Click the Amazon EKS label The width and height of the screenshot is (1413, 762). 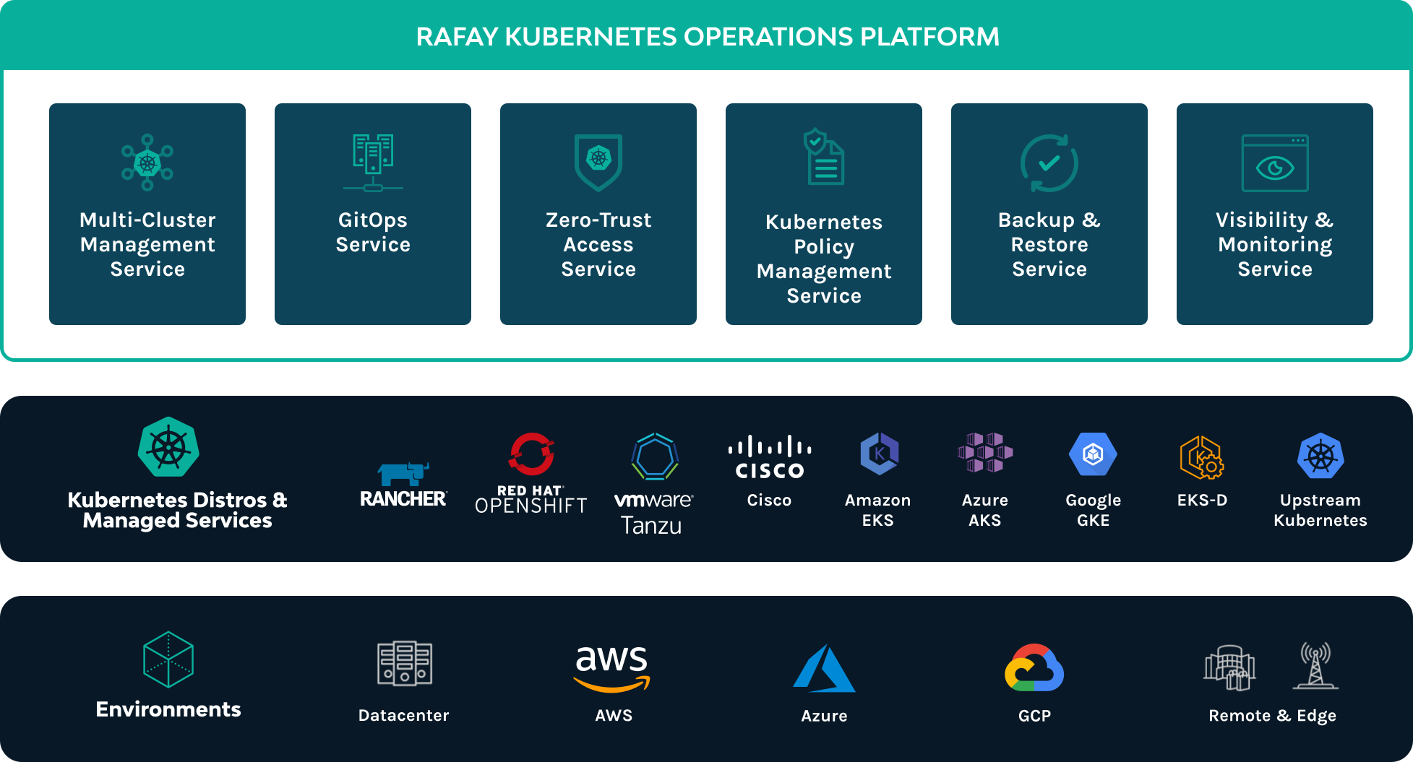(x=878, y=510)
